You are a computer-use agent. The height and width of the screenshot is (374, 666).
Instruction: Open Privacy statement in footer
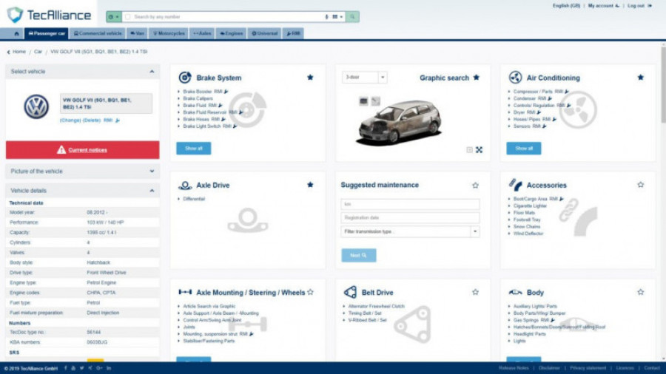point(588,368)
